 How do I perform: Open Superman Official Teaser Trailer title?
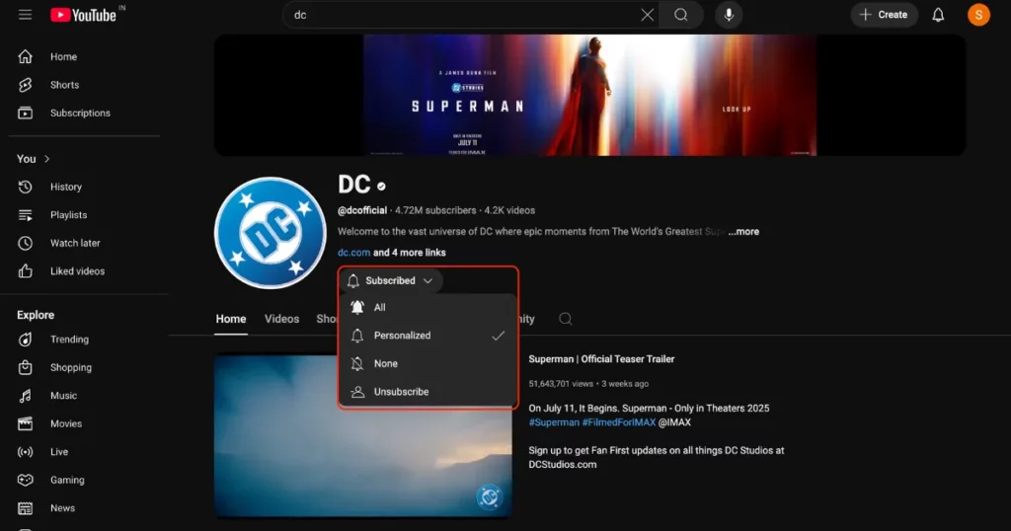coord(601,359)
